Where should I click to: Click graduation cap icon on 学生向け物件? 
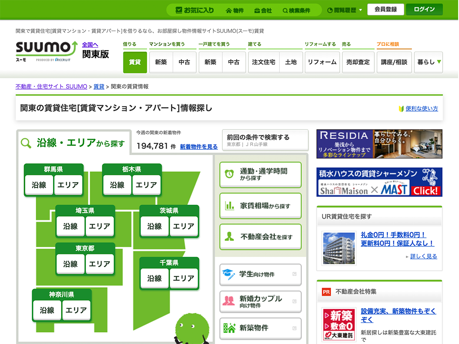coord(228,274)
